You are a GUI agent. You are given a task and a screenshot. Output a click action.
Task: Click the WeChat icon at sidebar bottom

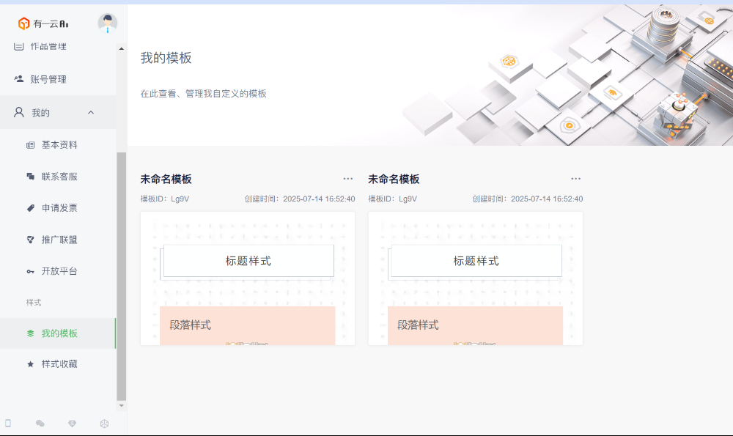(40, 424)
